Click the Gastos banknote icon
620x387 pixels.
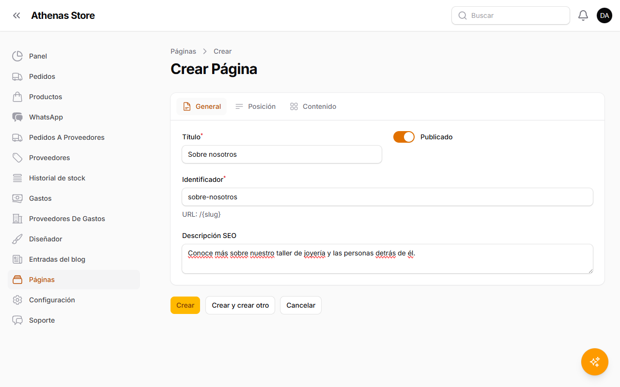pos(17,198)
